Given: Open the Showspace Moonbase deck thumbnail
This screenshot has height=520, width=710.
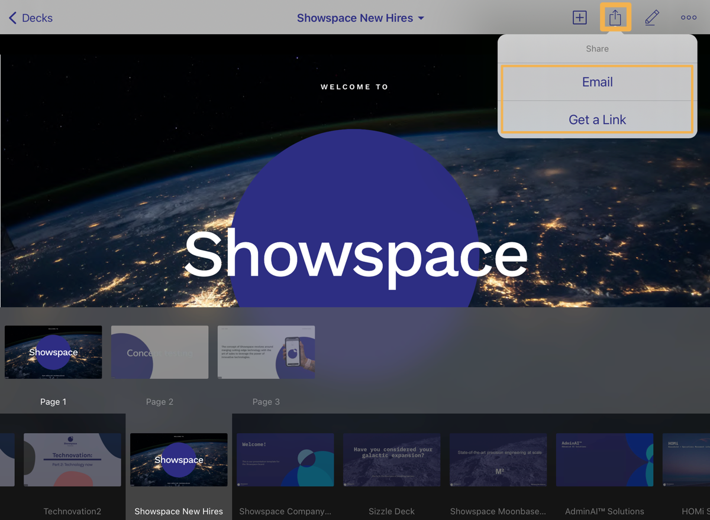Looking at the screenshot, I should (498, 460).
